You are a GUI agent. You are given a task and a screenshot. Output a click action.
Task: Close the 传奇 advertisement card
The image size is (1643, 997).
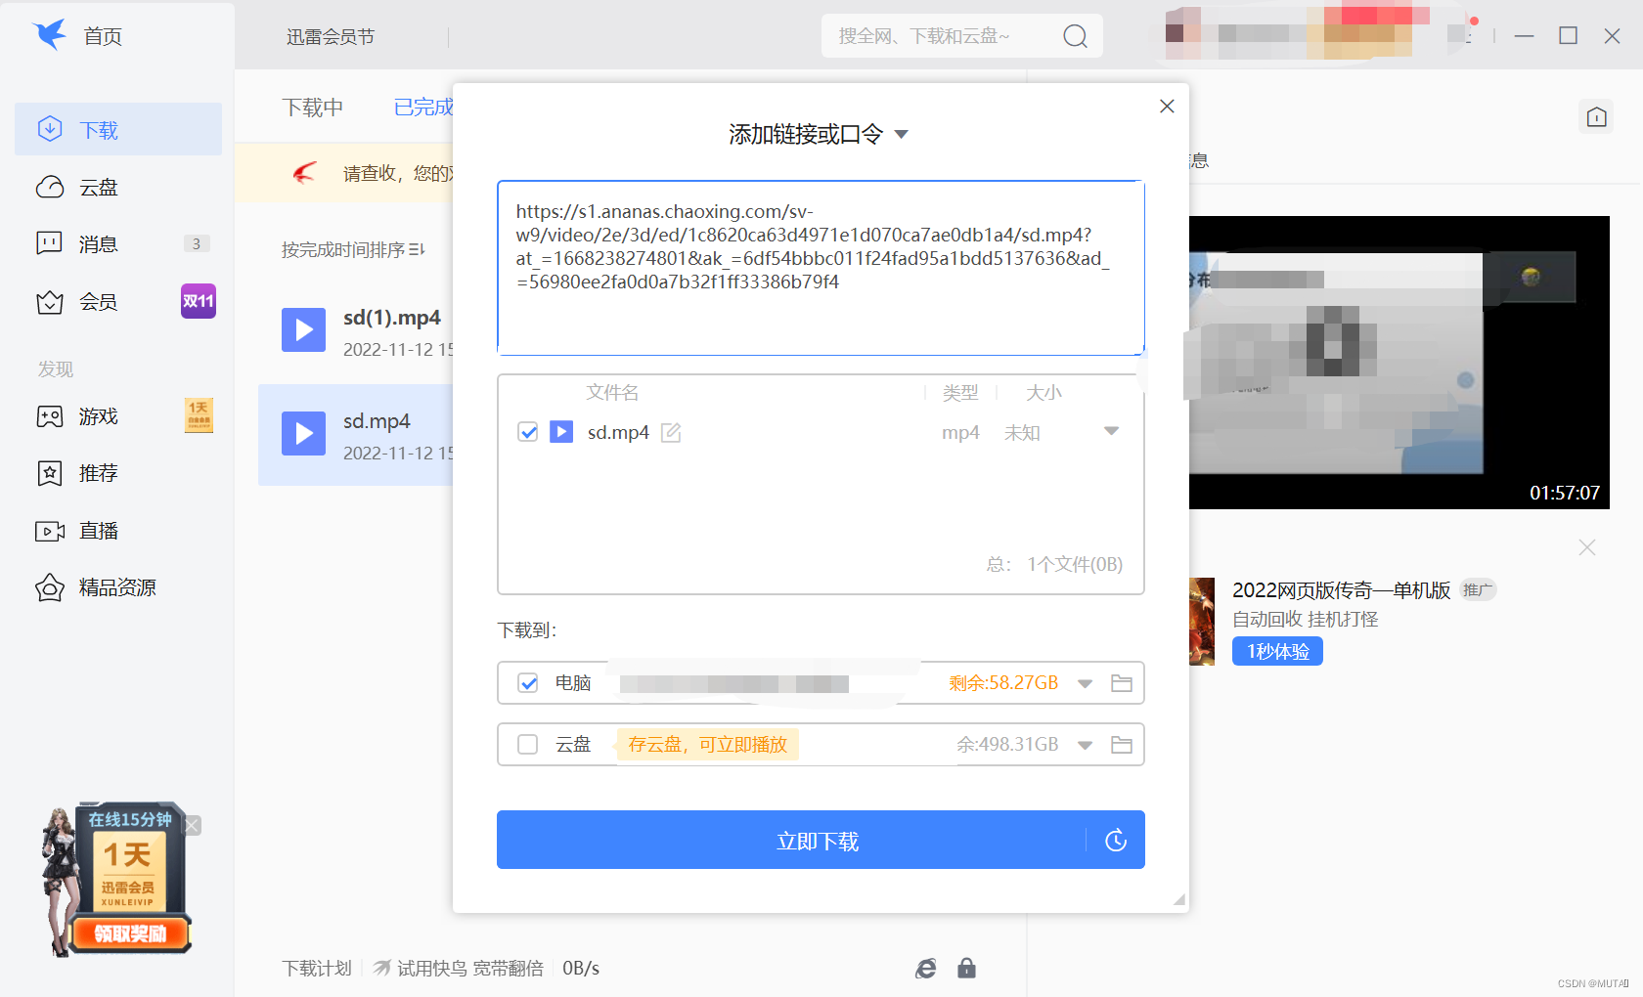pyautogui.click(x=1587, y=547)
